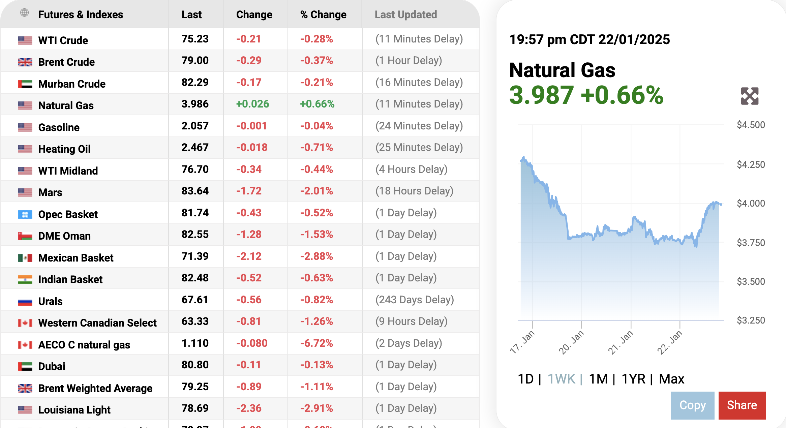
Task: Click the OPEC flag beside Opec Basket
Action: (25, 214)
